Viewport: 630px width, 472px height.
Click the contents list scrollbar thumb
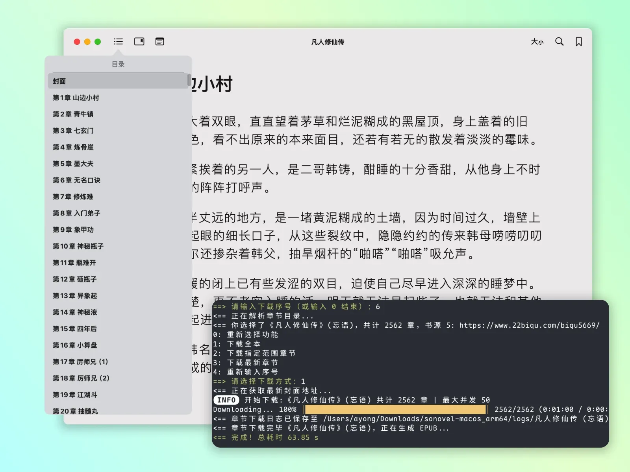coord(189,80)
